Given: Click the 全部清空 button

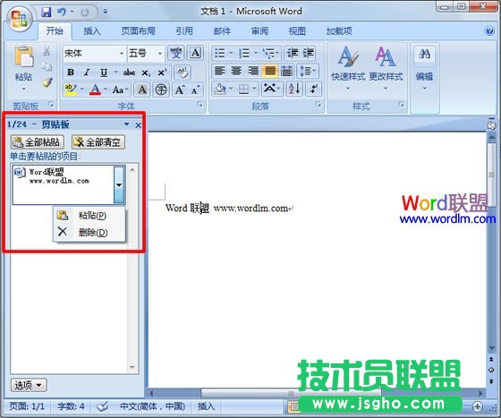Looking at the screenshot, I should (98, 142).
